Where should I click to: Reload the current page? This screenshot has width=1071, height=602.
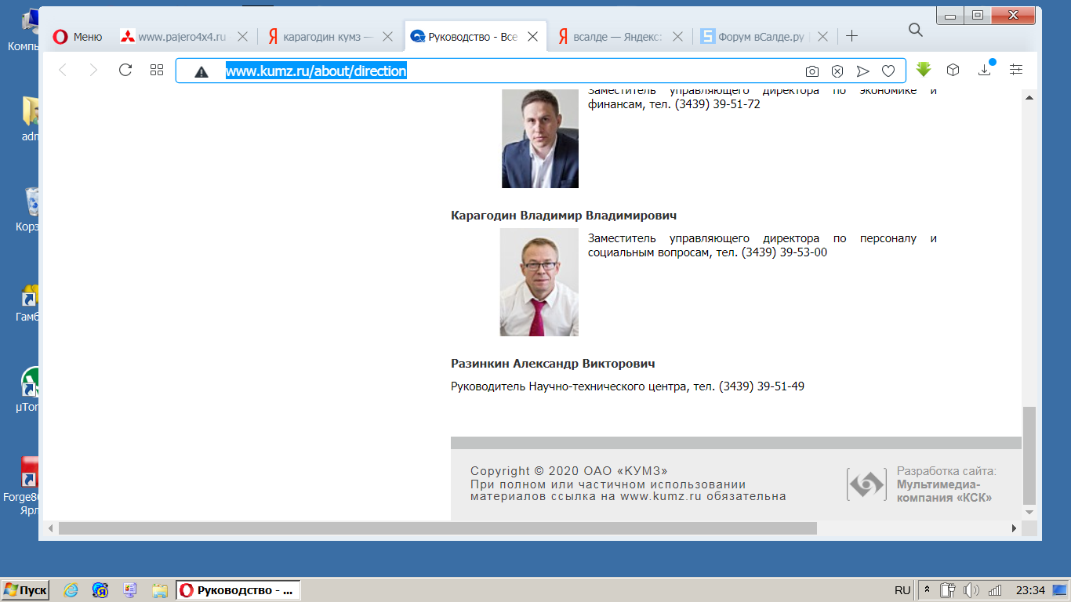(125, 71)
